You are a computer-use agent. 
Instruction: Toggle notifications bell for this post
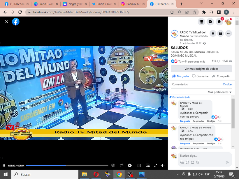(213, 33)
